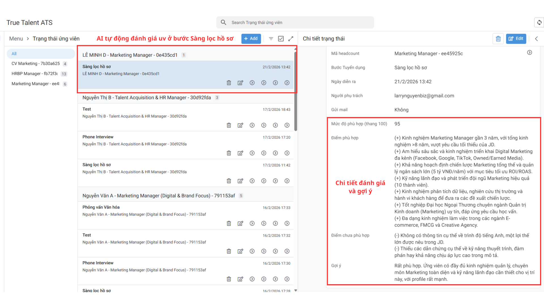Open the Mã headcount circled arrow
This screenshot has height=306, width=544.
tap(529, 53)
